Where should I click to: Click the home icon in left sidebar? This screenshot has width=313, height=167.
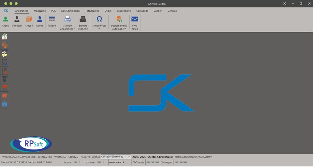pos(5,37)
